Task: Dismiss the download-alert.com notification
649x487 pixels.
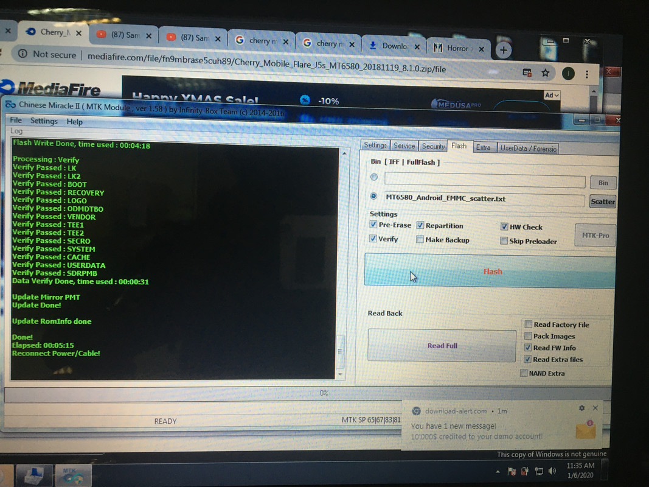Action: click(x=595, y=408)
